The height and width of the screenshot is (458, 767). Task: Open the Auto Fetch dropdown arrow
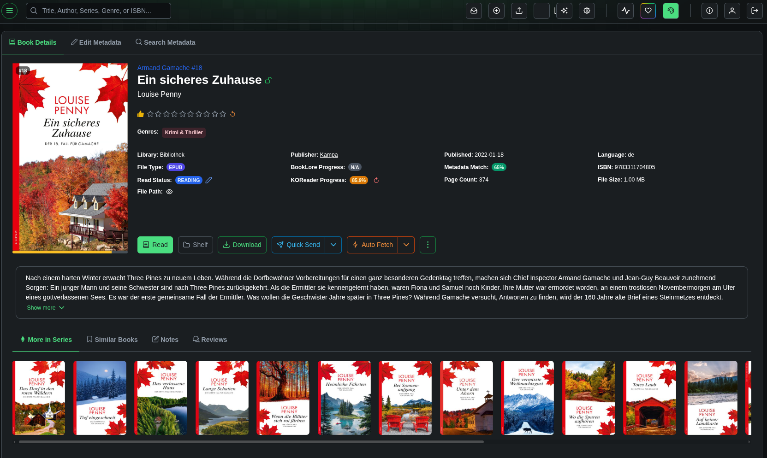click(406, 245)
